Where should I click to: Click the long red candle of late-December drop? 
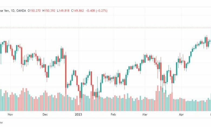point(66,72)
